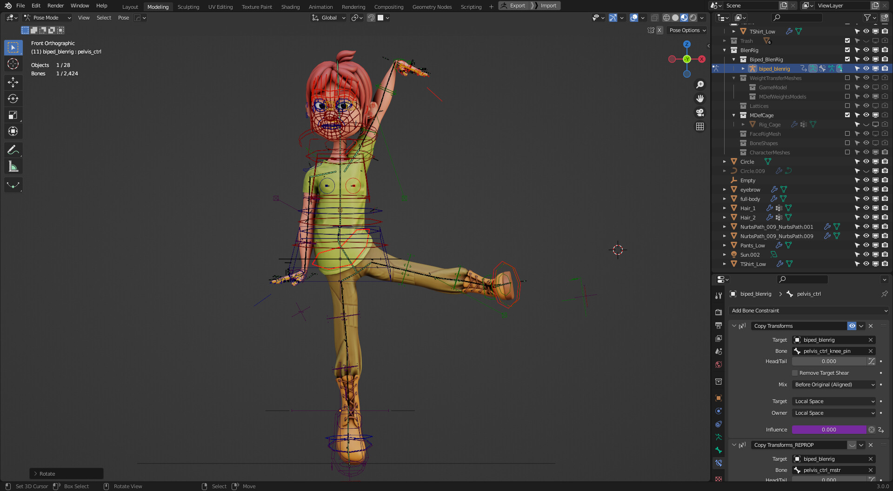
Task: Switch to wireframe shading mode
Action: coord(666,18)
